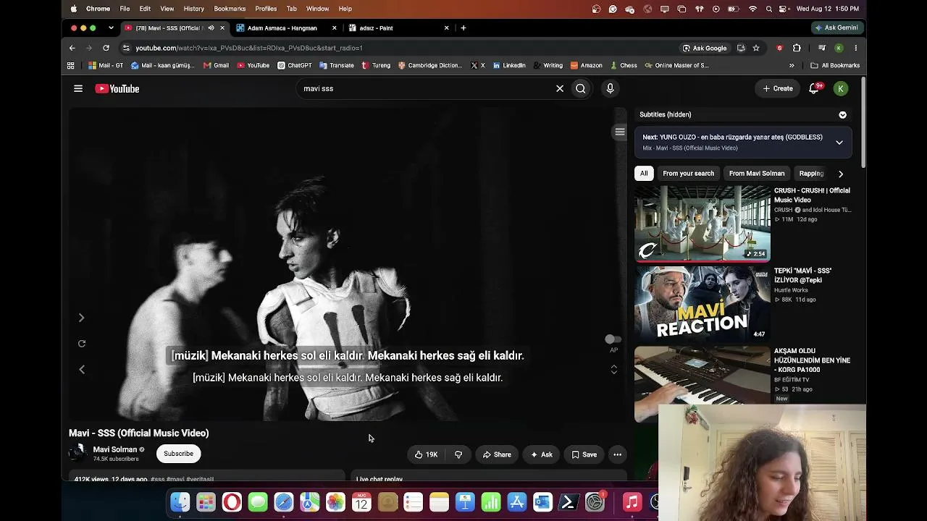Click the Ask button below the video
Screen dimensions: 927x521
point(541,454)
